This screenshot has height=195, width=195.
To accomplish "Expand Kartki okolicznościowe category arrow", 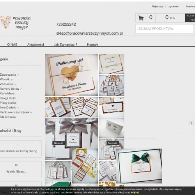I will tap(31, 112).
